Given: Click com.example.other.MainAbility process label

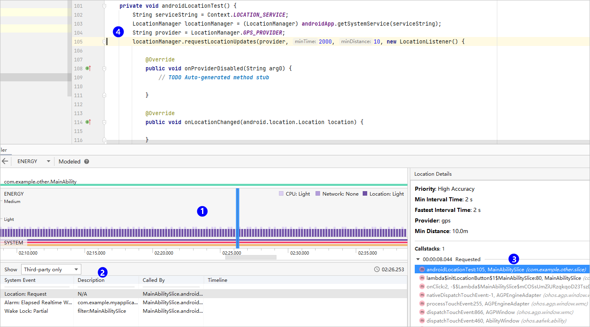Looking at the screenshot, I should pos(40,182).
